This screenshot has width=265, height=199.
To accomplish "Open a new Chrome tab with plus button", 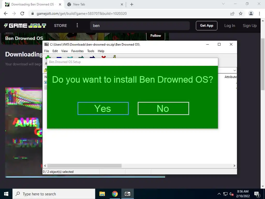I will (x=132, y=4).
